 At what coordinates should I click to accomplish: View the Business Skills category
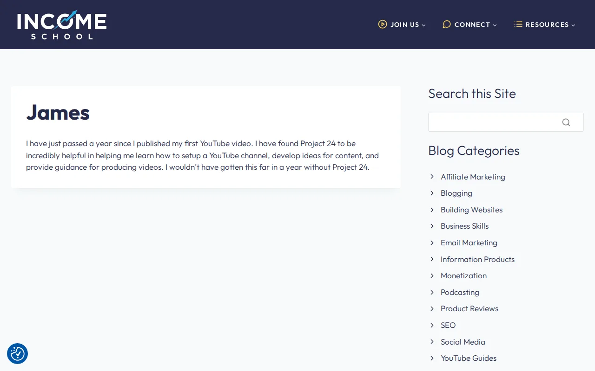coord(464,226)
